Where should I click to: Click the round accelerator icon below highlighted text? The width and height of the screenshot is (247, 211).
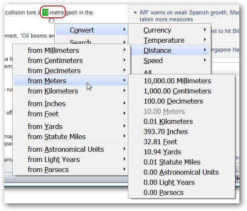tap(52, 21)
